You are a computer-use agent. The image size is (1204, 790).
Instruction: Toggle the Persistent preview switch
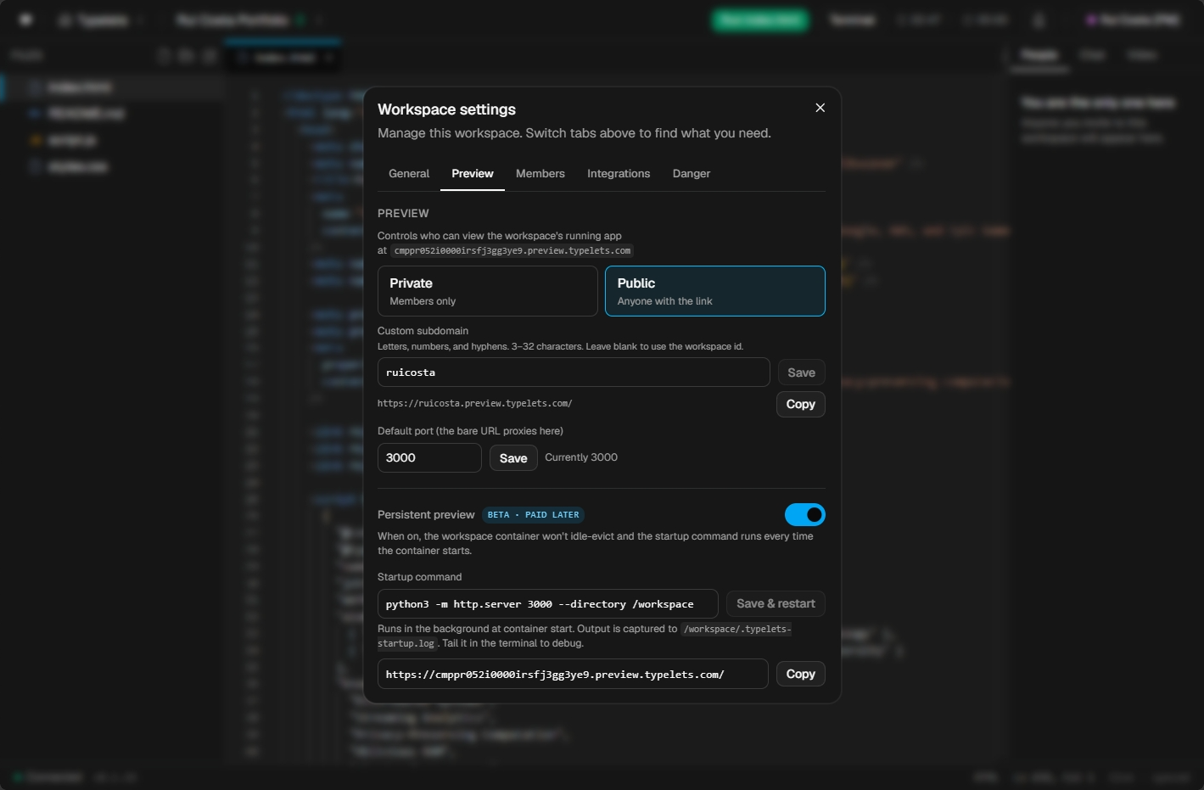[804, 514]
